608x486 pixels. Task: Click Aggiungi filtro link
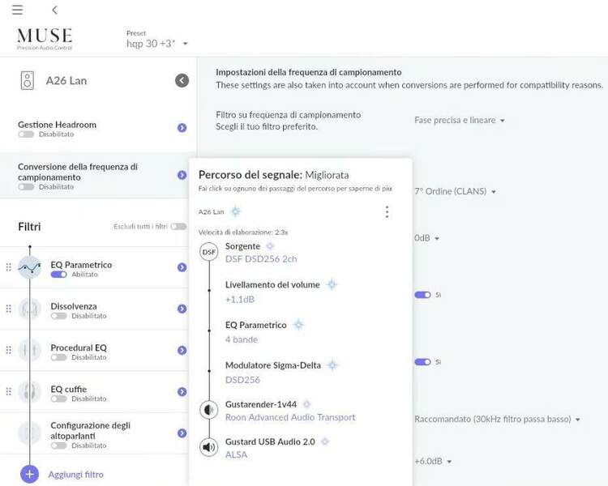[x=76, y=475]
